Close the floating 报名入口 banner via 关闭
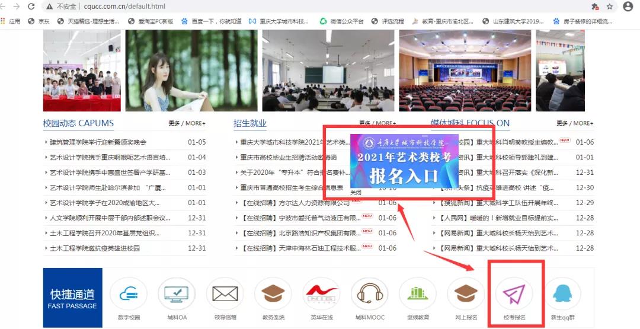The height and width of the screenshot is (329, 640). [356, 193]
